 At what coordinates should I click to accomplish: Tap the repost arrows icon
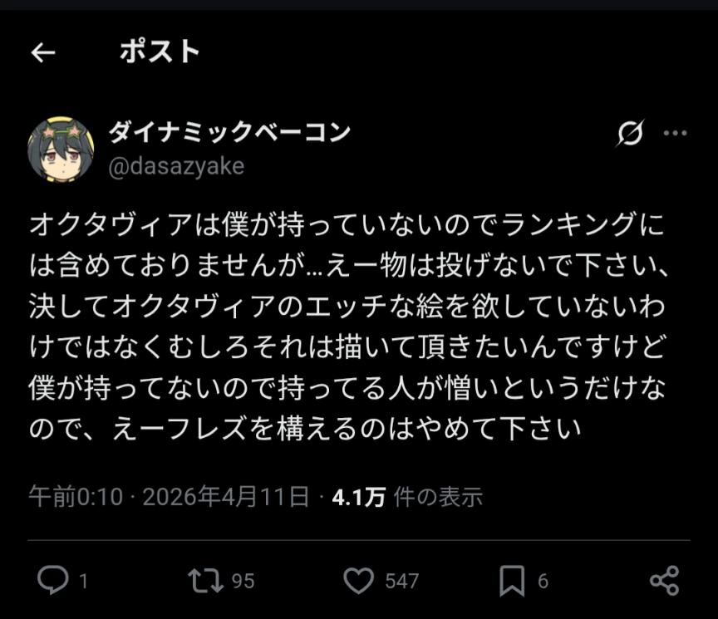[204, 580]
